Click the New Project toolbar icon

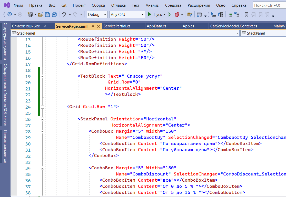[30, 14]
